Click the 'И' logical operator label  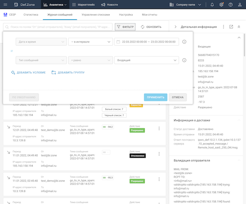[x=11, y=51]
